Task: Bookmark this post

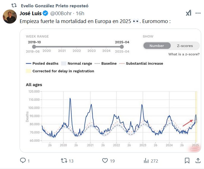Action: tap(187, 161)
